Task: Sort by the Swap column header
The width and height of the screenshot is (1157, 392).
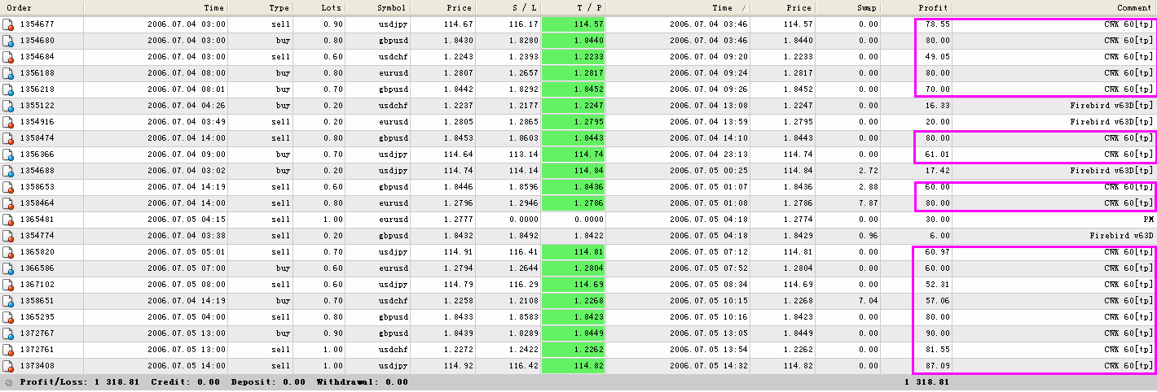Action: 849,7
